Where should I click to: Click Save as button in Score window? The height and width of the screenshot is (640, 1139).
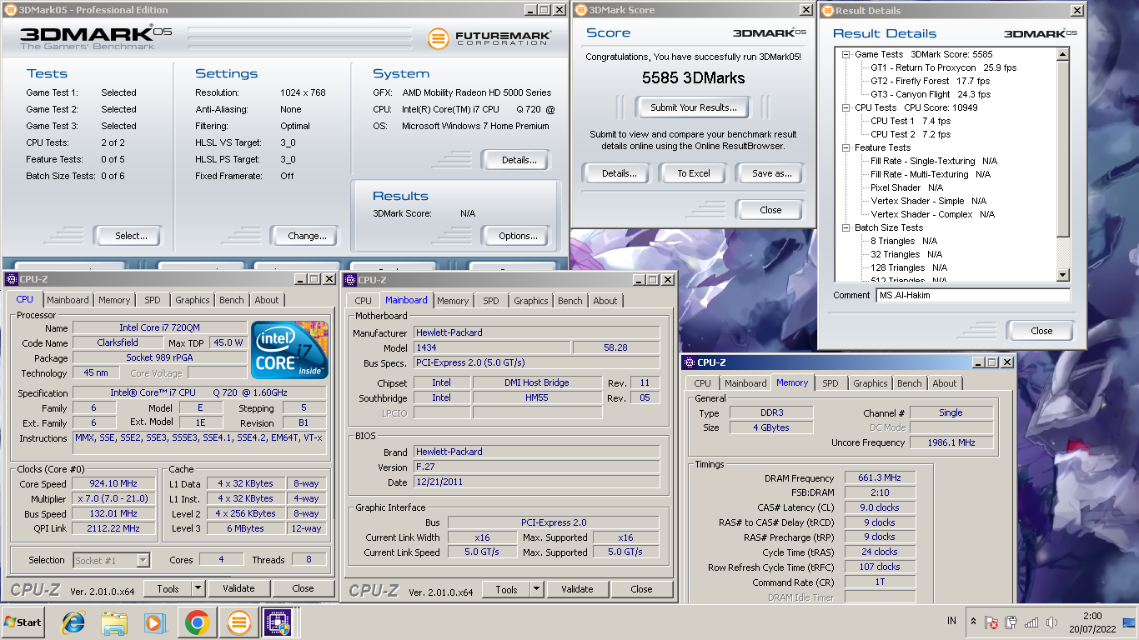772,173
